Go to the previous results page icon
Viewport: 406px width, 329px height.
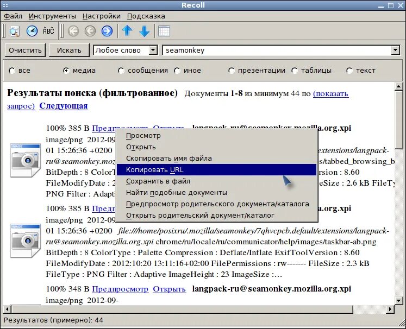click(90, 31)
